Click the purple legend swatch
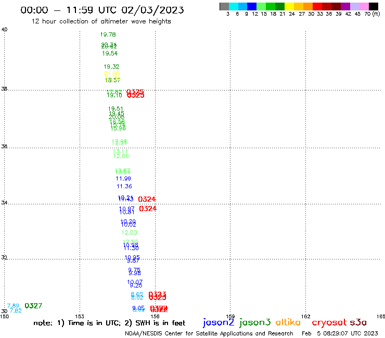Viewport: 385px width, 338px height. coord(345,6)
